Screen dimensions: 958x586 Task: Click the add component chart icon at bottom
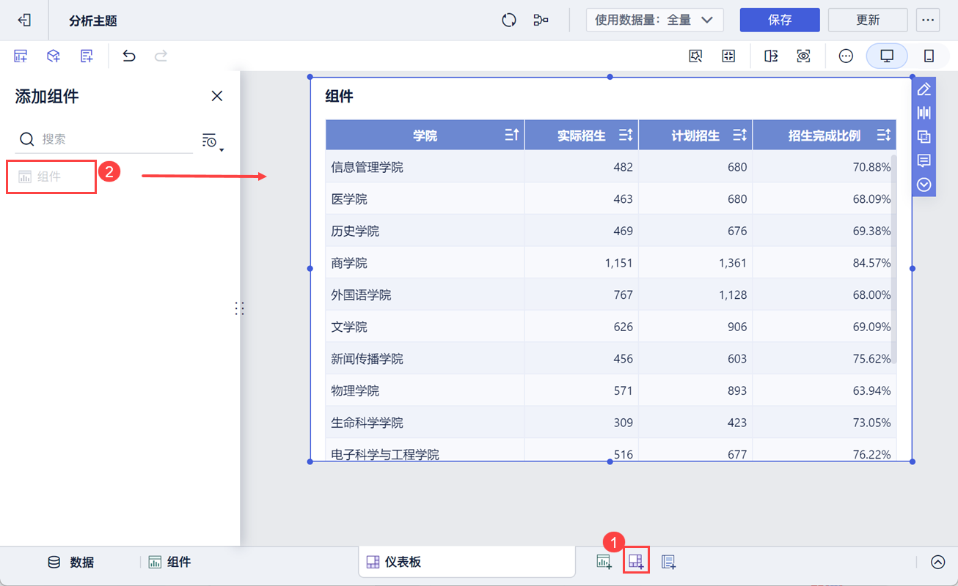click(x=604, y=562)
